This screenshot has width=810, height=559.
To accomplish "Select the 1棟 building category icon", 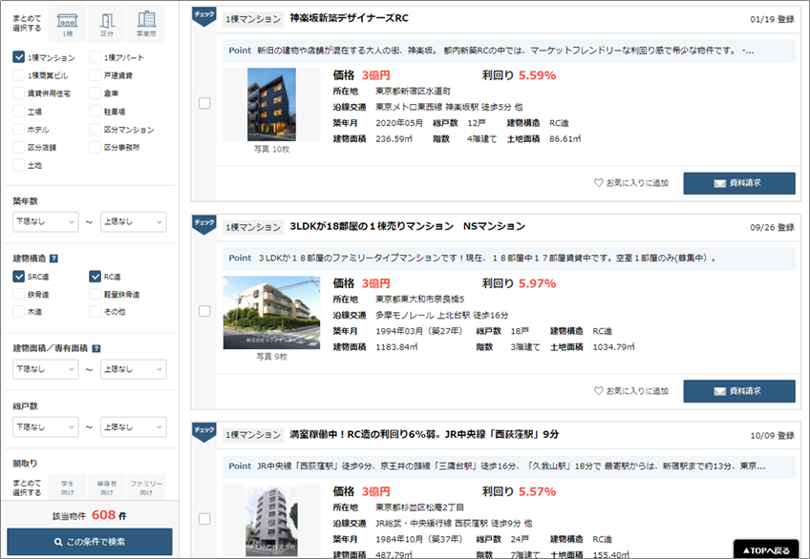I will (x=67, y=23).
